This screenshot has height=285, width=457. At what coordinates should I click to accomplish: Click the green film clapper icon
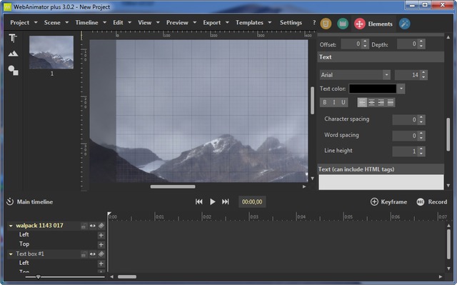pyautogui.click(x=343, y=24)
